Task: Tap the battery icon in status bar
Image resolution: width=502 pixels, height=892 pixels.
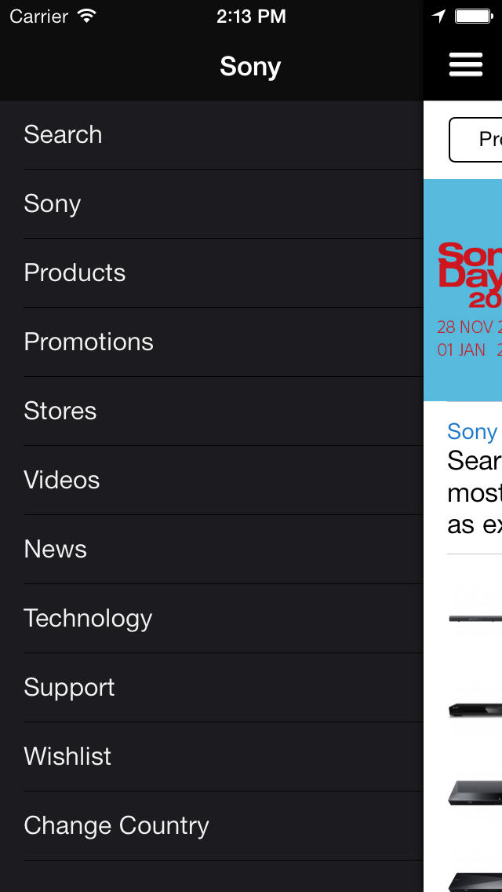Action: point(473,16)
